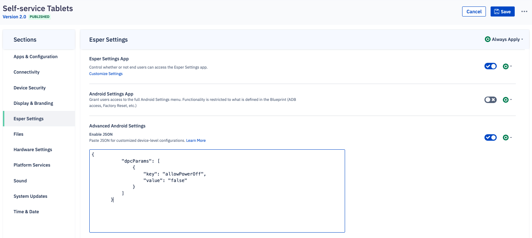This screenshot has height=238, width=532.
Task: Select Hardware Settings section
Action: [39, 150]
